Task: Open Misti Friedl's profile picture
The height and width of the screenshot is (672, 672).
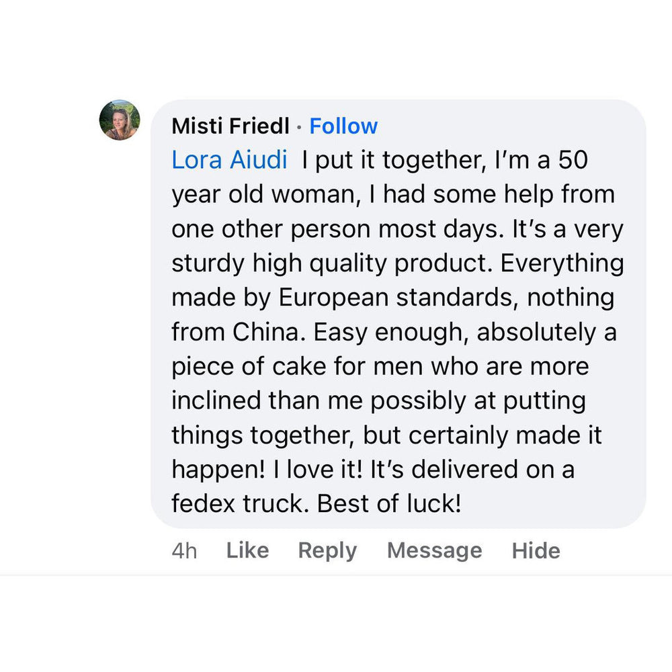Action: (120, 120)
